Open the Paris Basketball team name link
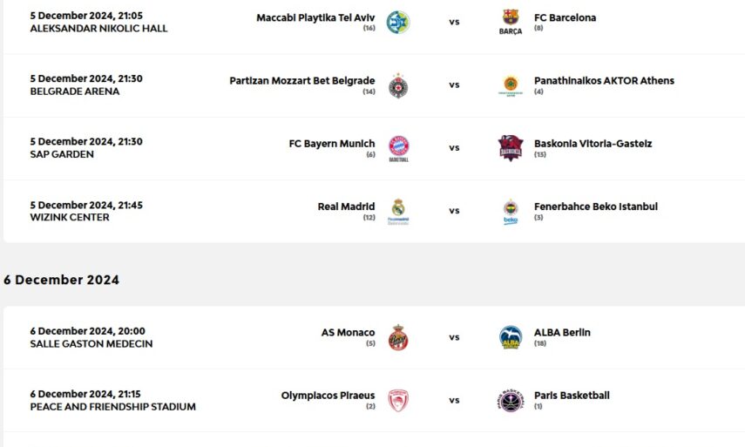745x447 pixels. pos(572,395)
